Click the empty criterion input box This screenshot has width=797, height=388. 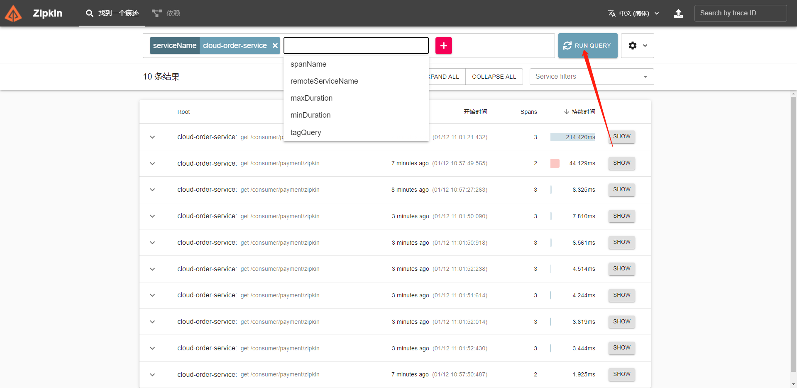pyautogui.click(x=356, y=46)
